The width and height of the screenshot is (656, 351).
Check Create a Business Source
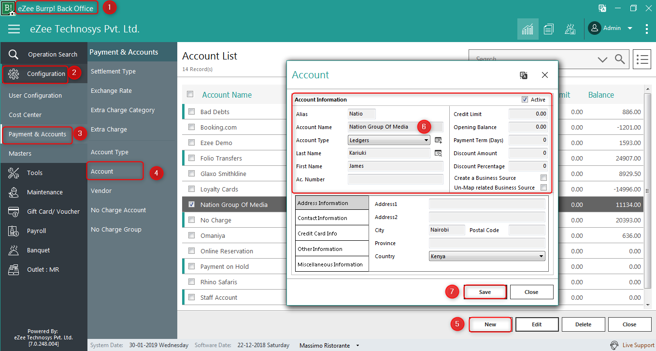tap(543, 178)
